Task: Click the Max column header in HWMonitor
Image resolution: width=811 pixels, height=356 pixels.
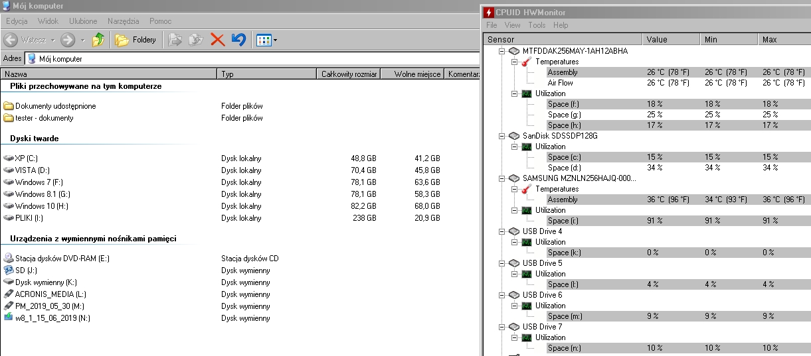Action: click(x=784, y=40)
